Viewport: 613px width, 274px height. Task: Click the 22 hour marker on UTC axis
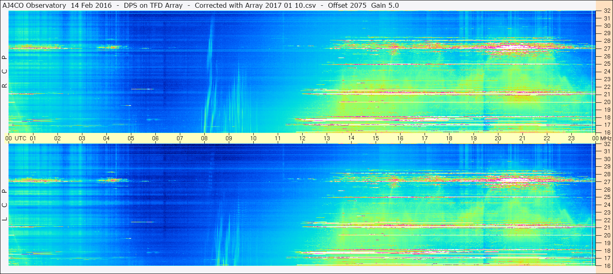547,138
